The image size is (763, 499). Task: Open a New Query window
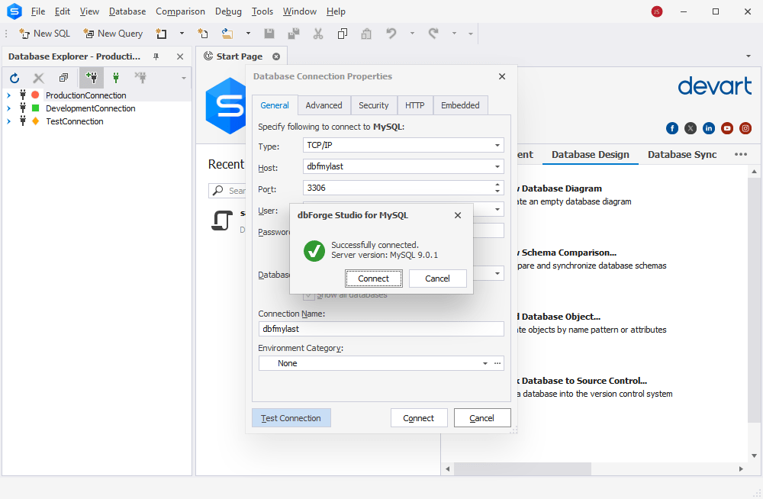(113, 33)
